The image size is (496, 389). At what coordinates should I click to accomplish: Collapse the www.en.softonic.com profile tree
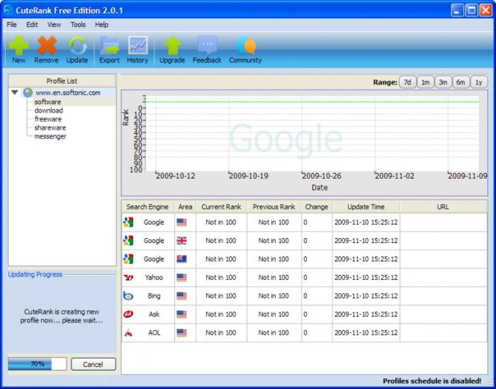click(x=15, y=93)
